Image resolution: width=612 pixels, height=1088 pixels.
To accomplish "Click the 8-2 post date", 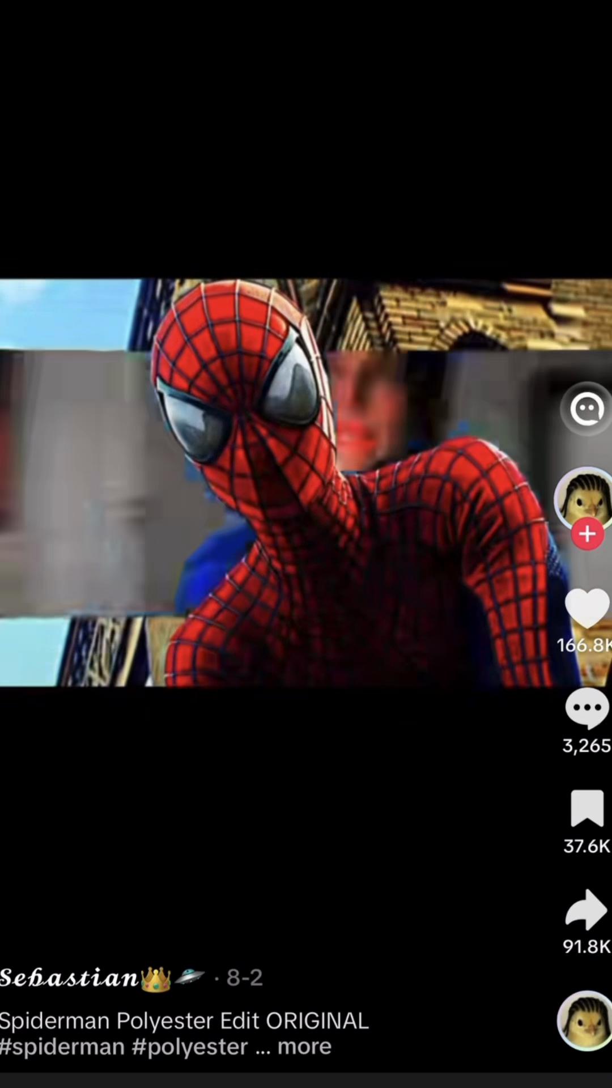I will point(244,977).
